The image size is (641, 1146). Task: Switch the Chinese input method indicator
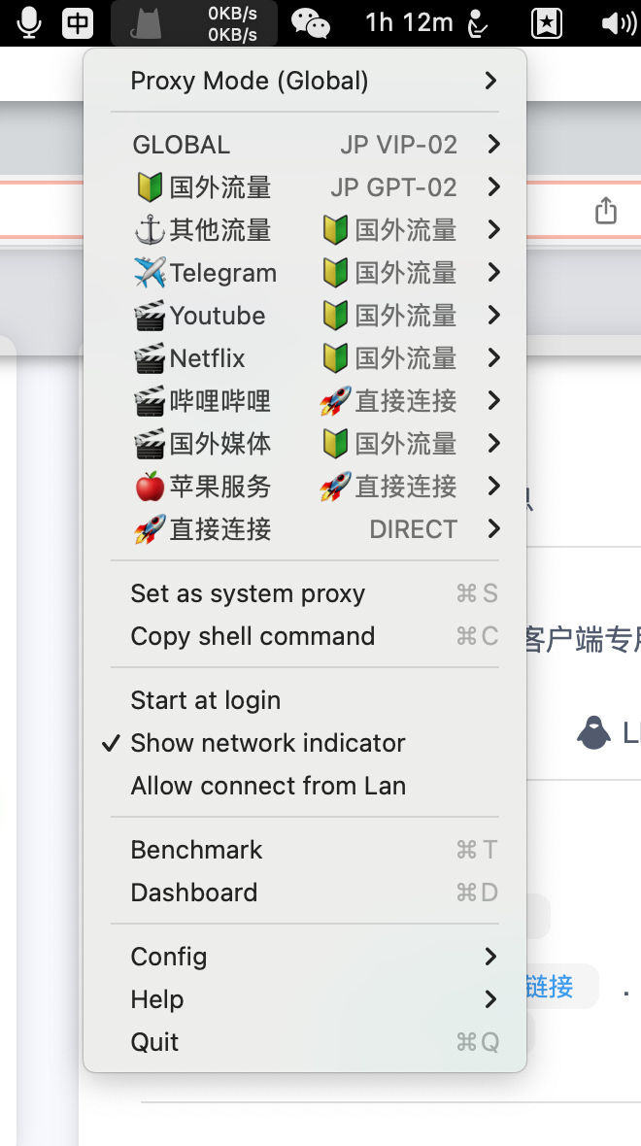(x=78, y=22)
